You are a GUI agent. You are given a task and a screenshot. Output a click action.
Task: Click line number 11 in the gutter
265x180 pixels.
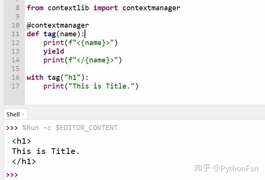pos(15,34)
